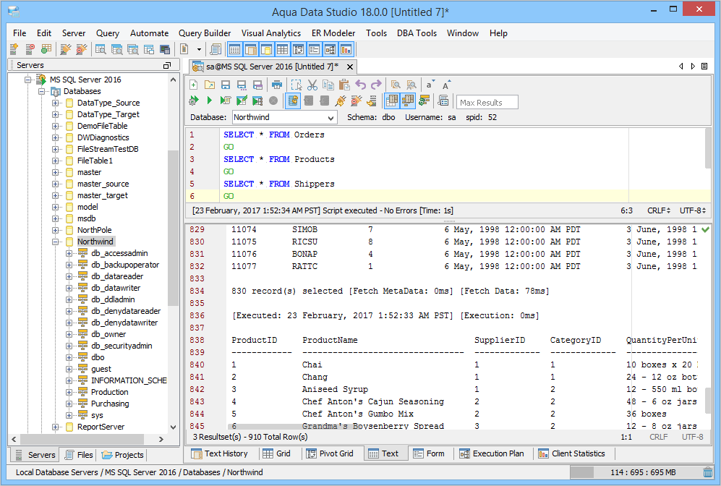Click the memory usage bar in status bar
This screenshot has width=721, height=486.
[633, 472]
